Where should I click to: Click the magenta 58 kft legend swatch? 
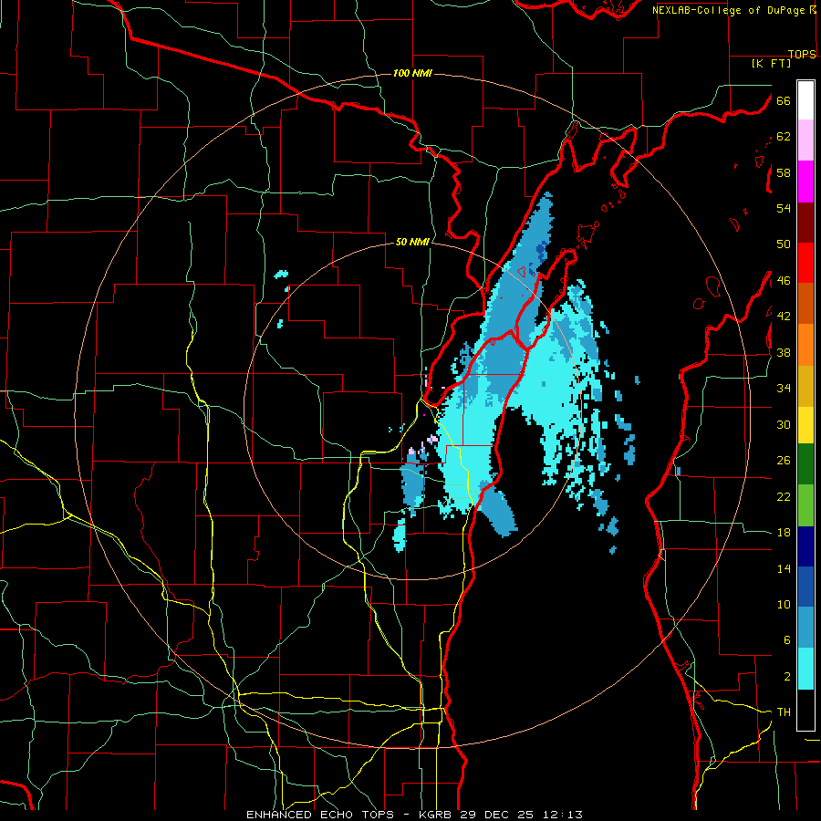(x=805, y=182)
